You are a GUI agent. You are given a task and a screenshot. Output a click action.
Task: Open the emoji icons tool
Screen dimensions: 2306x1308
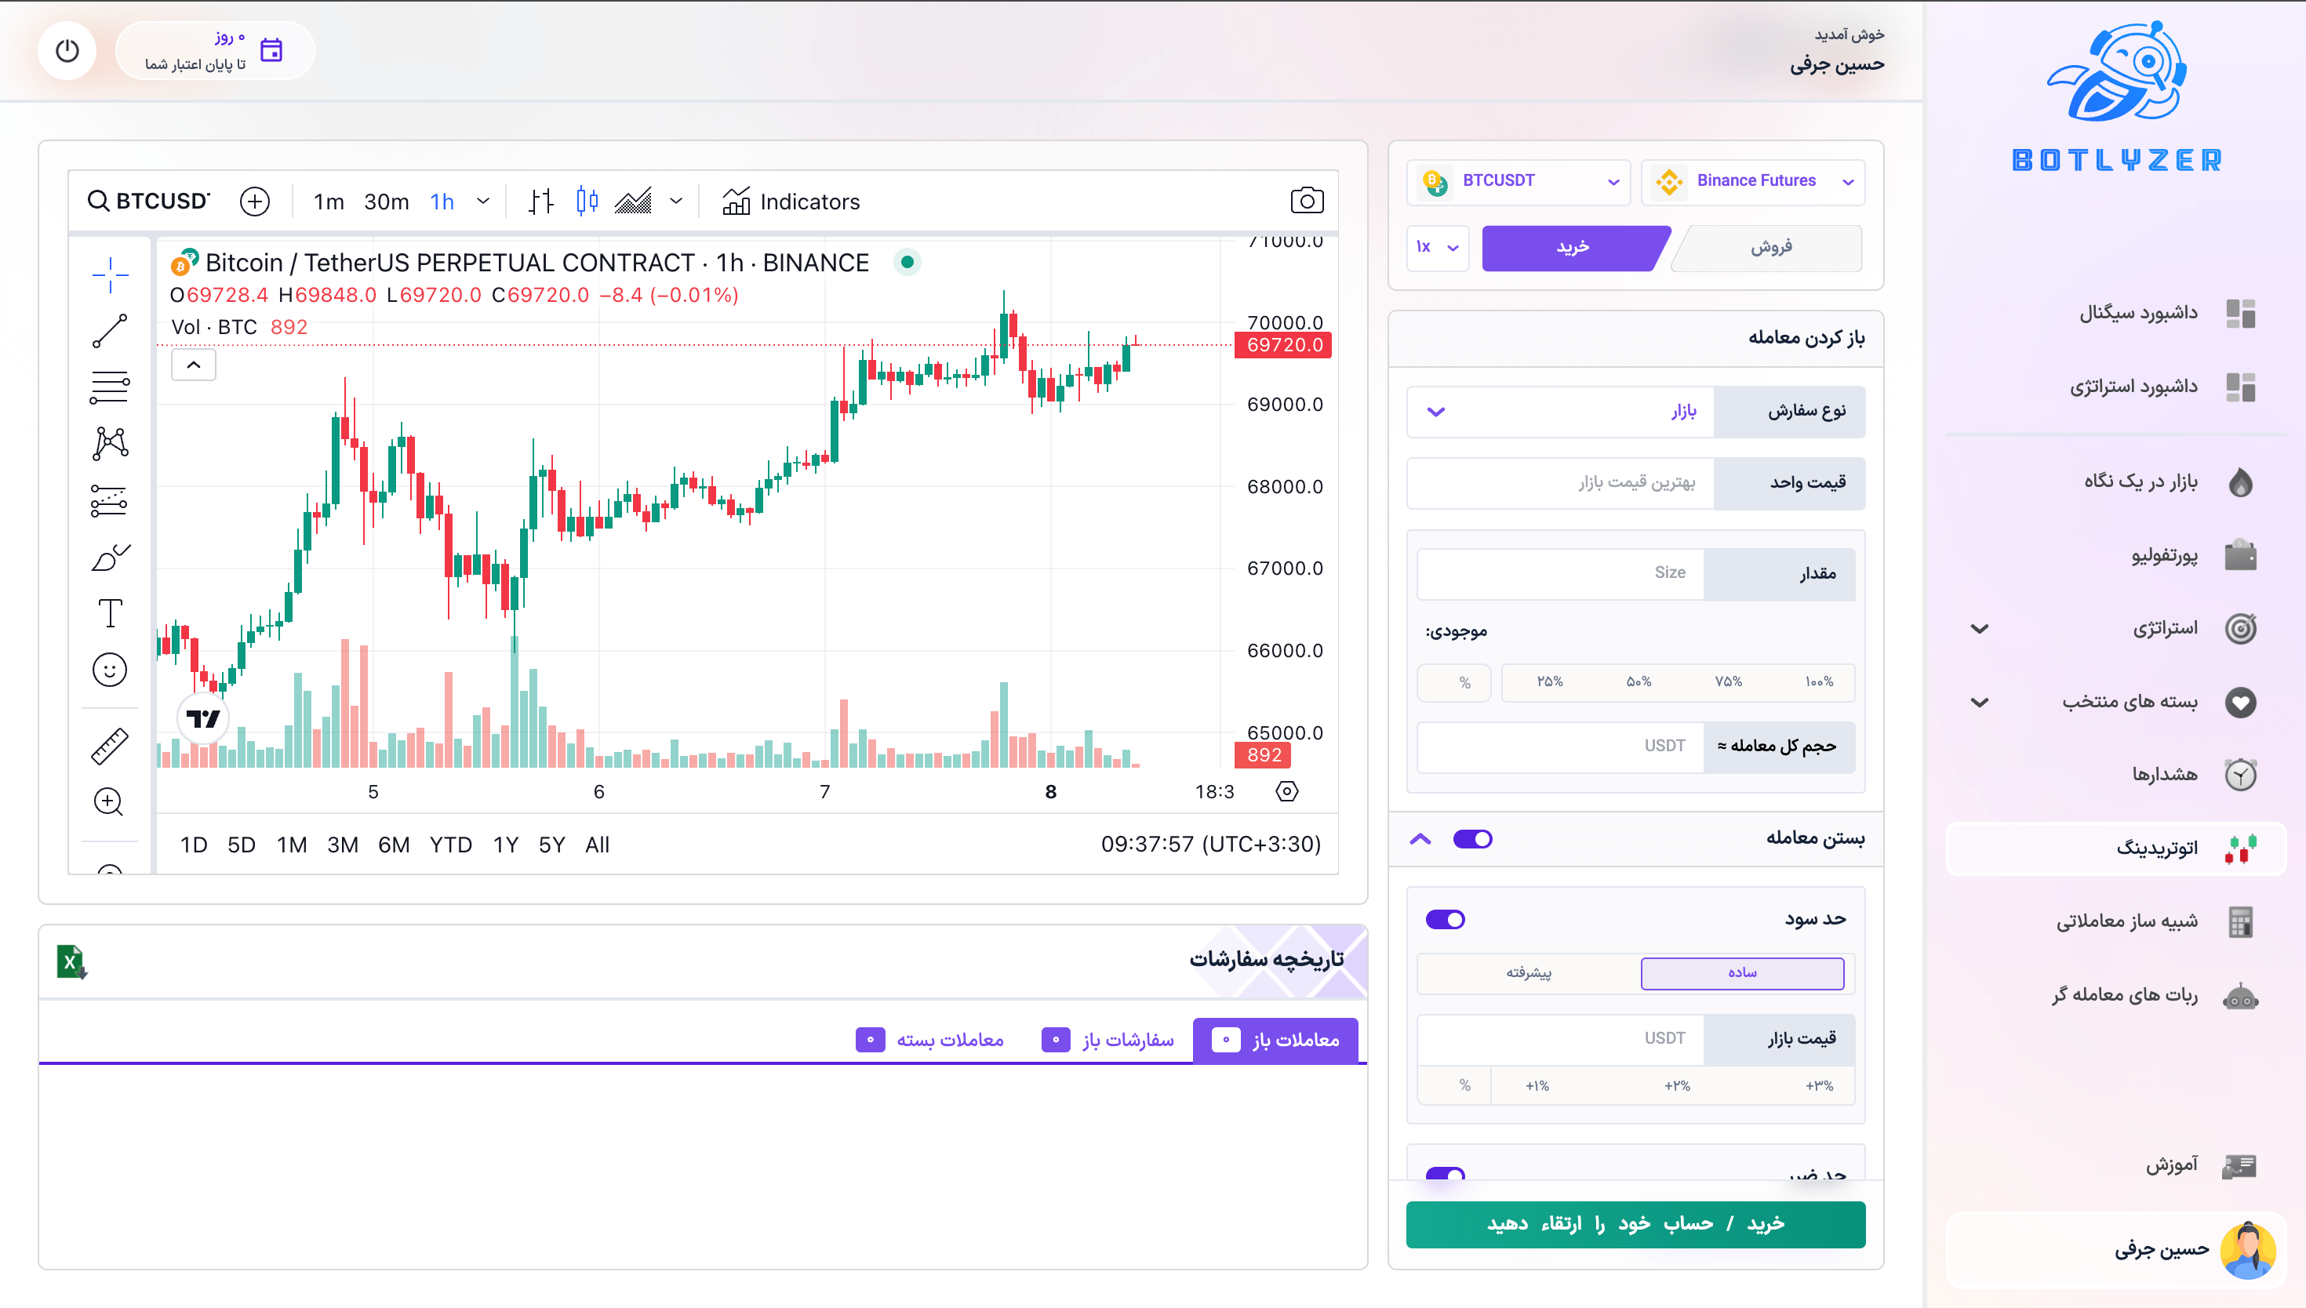(110, 669)
